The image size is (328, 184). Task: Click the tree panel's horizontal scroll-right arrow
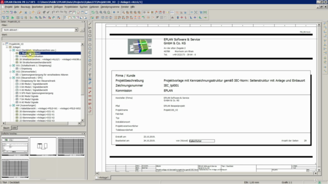79,123
